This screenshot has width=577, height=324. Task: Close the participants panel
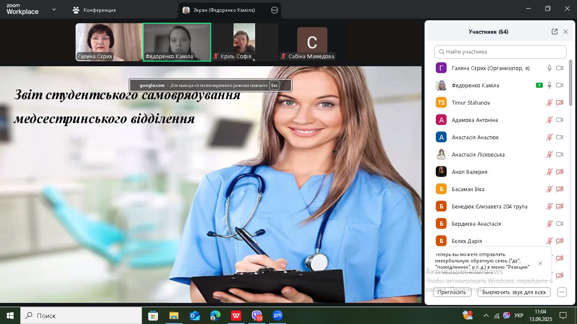click(x=566, y=32)
